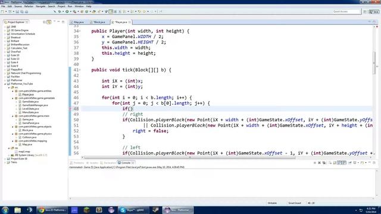Open the File menu
Screen dimensions: 381x214
click(3, 7)
